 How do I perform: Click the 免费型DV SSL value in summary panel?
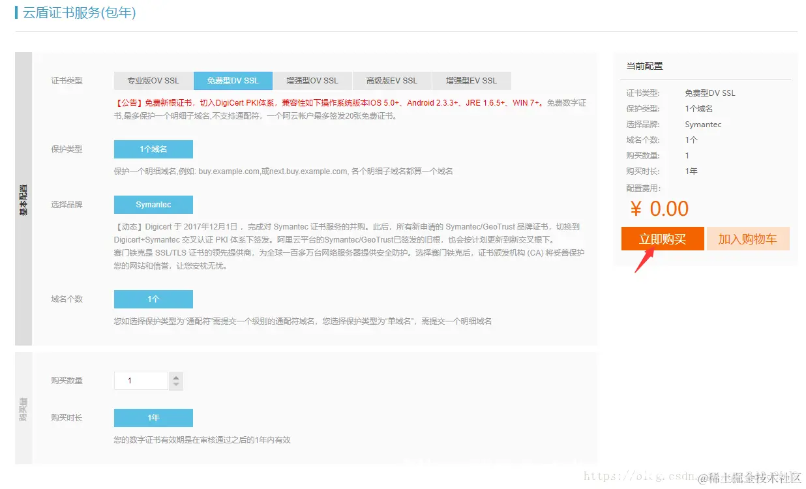coord(710,93)
